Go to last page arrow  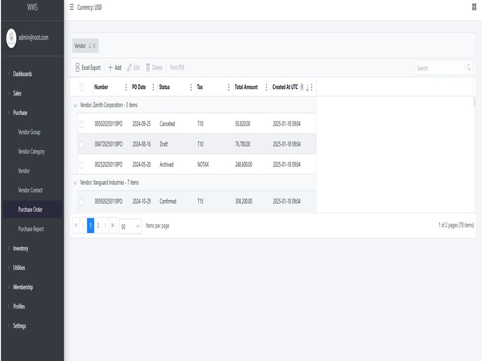tap(112, 226)
